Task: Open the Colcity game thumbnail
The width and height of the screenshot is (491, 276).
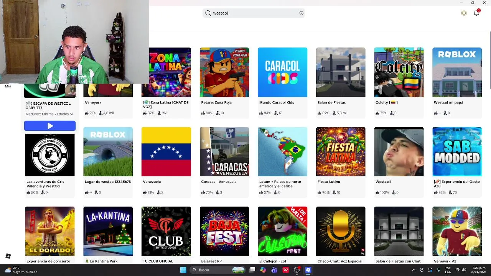Action: [399, 72]
